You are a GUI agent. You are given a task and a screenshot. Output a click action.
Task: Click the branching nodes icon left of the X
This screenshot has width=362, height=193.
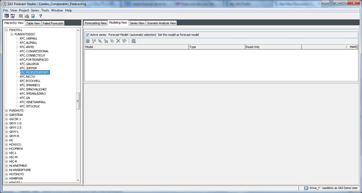[112, 41]
